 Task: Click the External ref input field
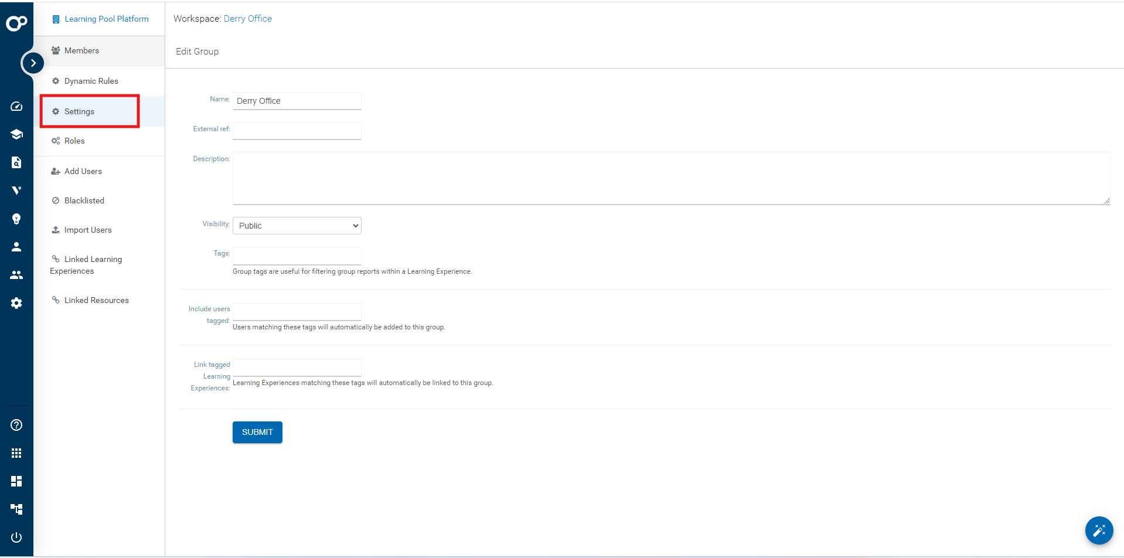pyautogui.click(x=297, y=130)
